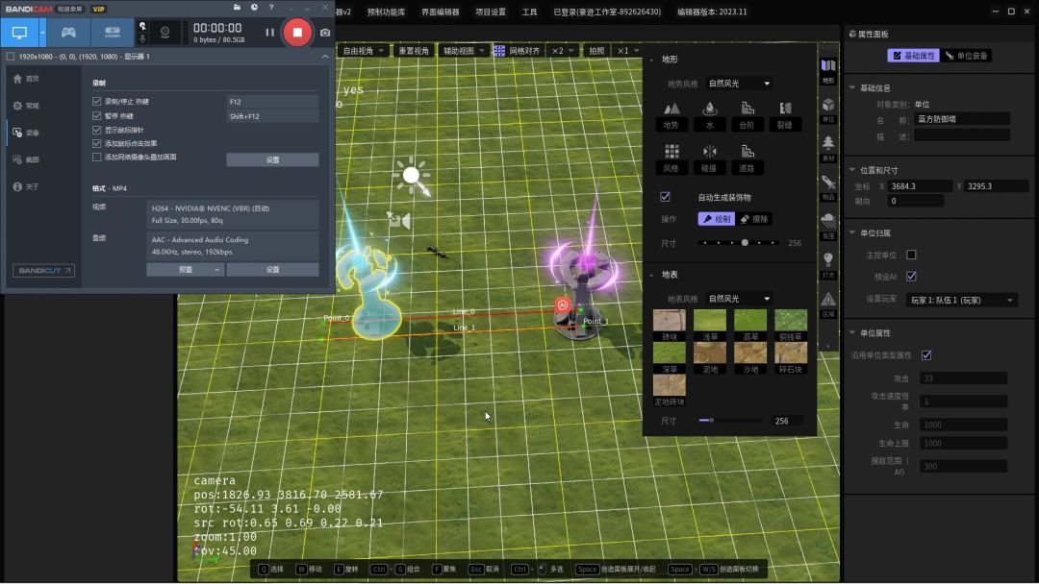
Task: Open the 地势风格 自然风光 dropdown
Action: click(739, 84)
